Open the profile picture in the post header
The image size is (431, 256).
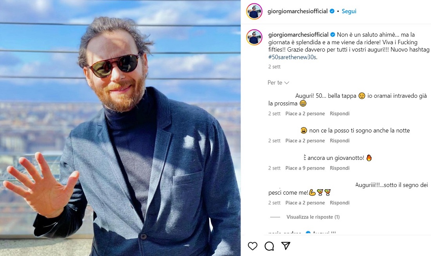coord(254,11)
